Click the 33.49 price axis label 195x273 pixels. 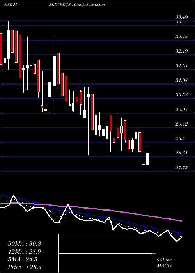(x=182, y=17)
